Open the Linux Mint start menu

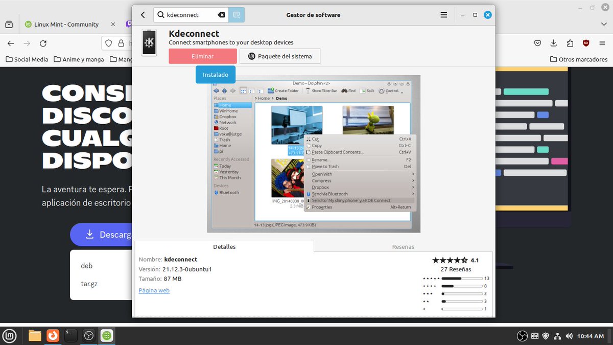[x=10, y=336]
